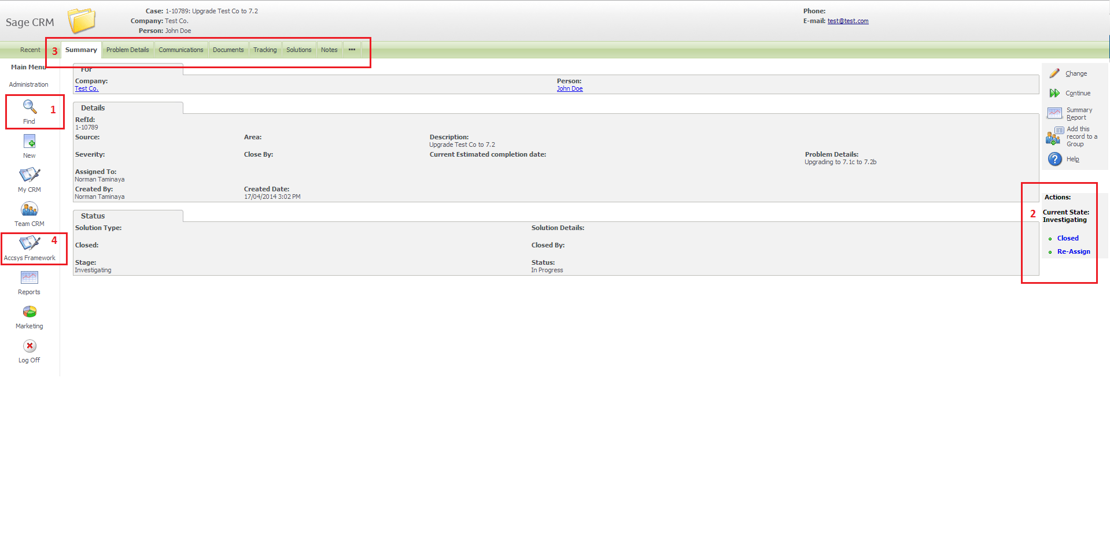
Task: Open the Administration menu item
Action: pos(29,84)
